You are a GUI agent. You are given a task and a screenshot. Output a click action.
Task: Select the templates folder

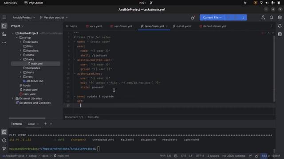[x=32, y=68]
